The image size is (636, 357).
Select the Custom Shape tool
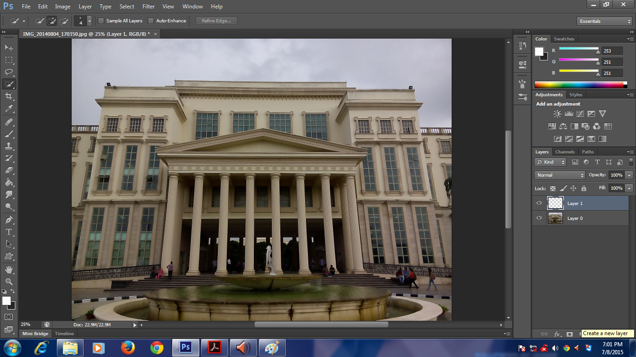(x=9, y=256)
